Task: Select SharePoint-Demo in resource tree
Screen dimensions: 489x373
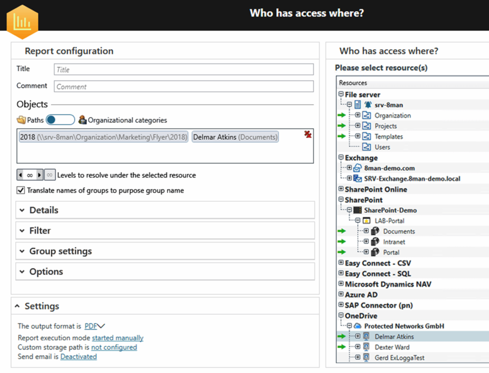Action: tap(391, 210)
